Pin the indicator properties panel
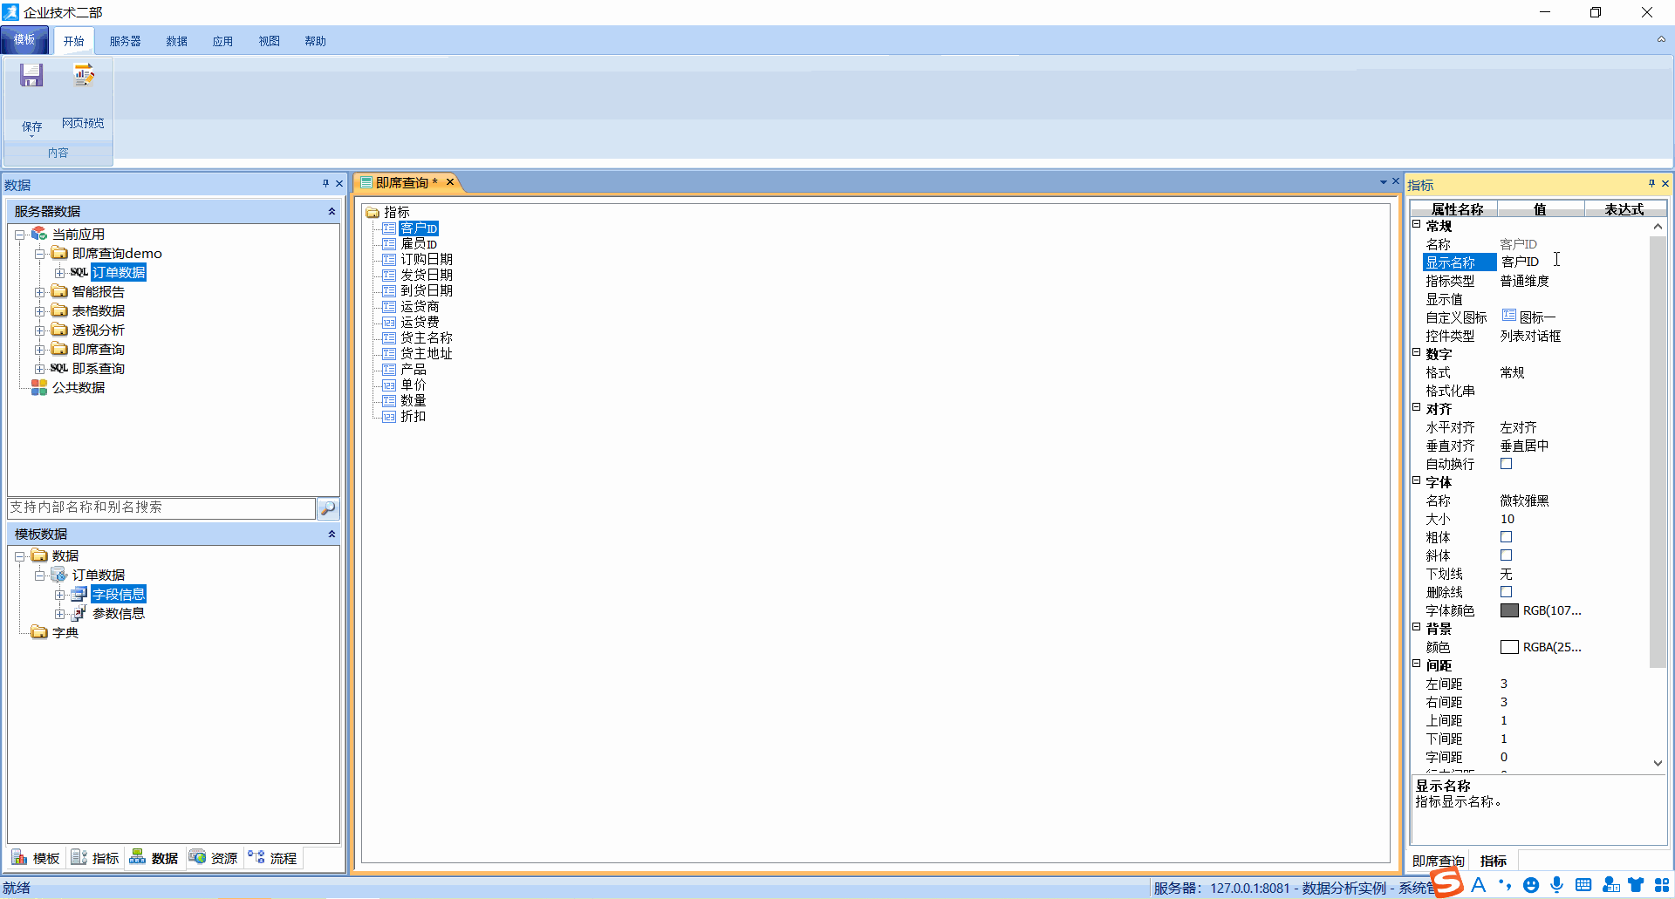Screen dimensions: 1675x899 (x=1651, y=183)
